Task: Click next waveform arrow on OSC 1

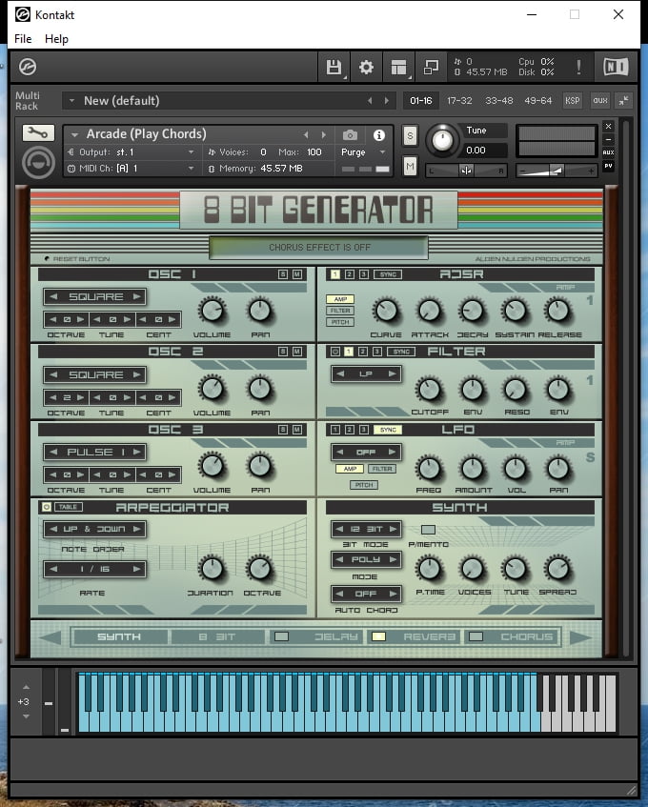Action: pyautogui.click(x=136, y=297)
